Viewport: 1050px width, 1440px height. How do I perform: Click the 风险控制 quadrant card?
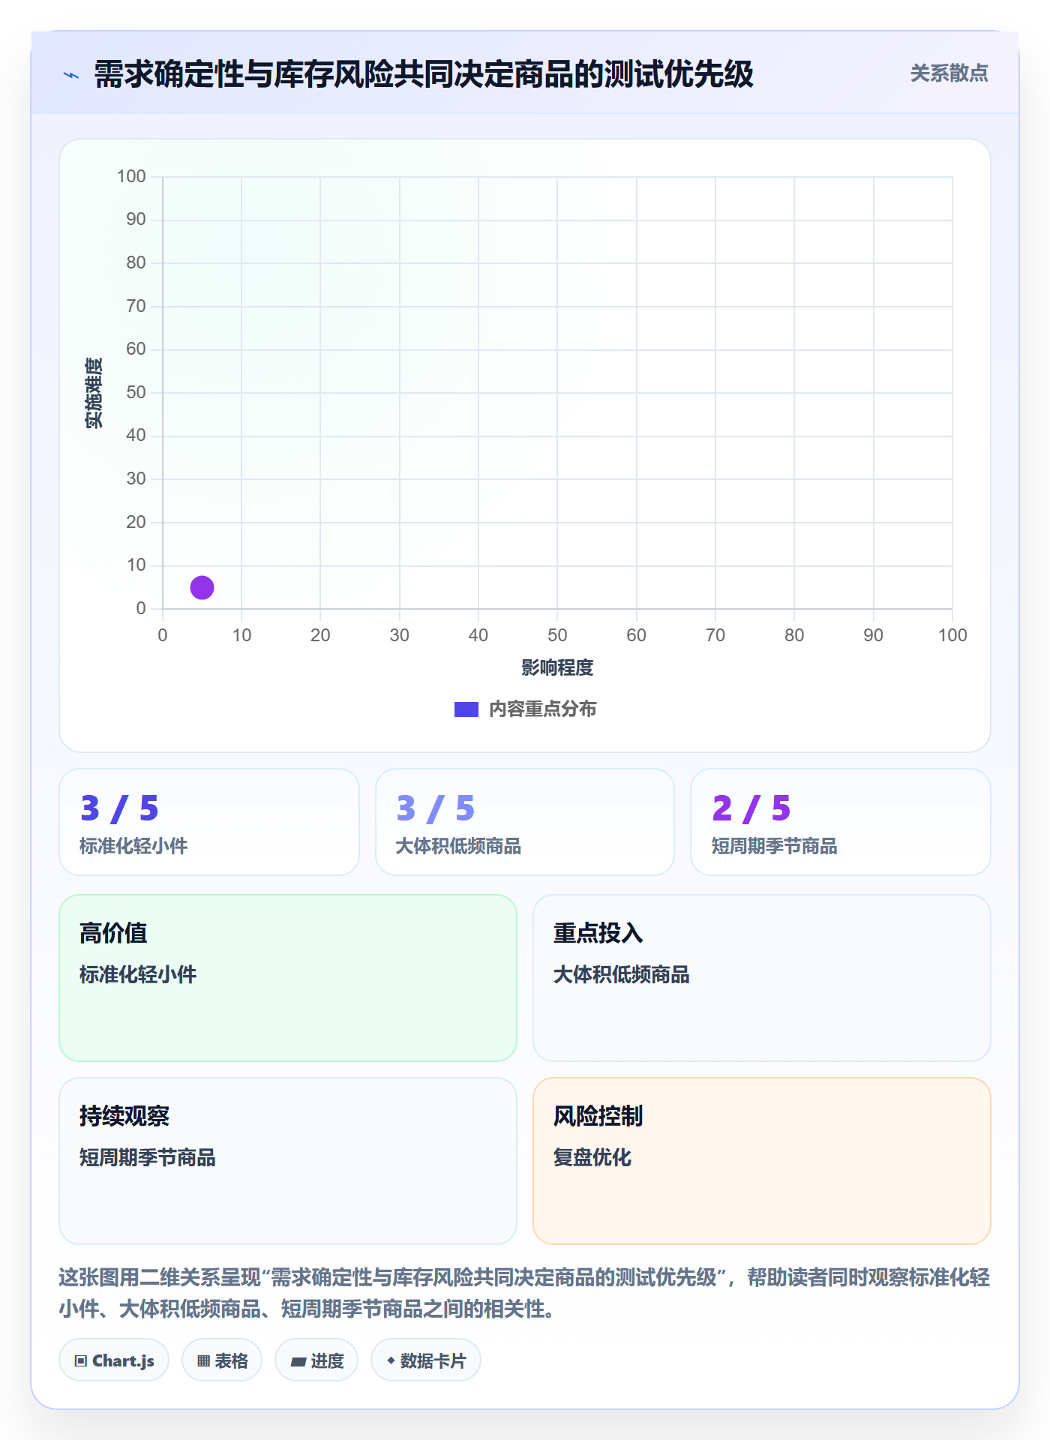tap(762, 1161)
